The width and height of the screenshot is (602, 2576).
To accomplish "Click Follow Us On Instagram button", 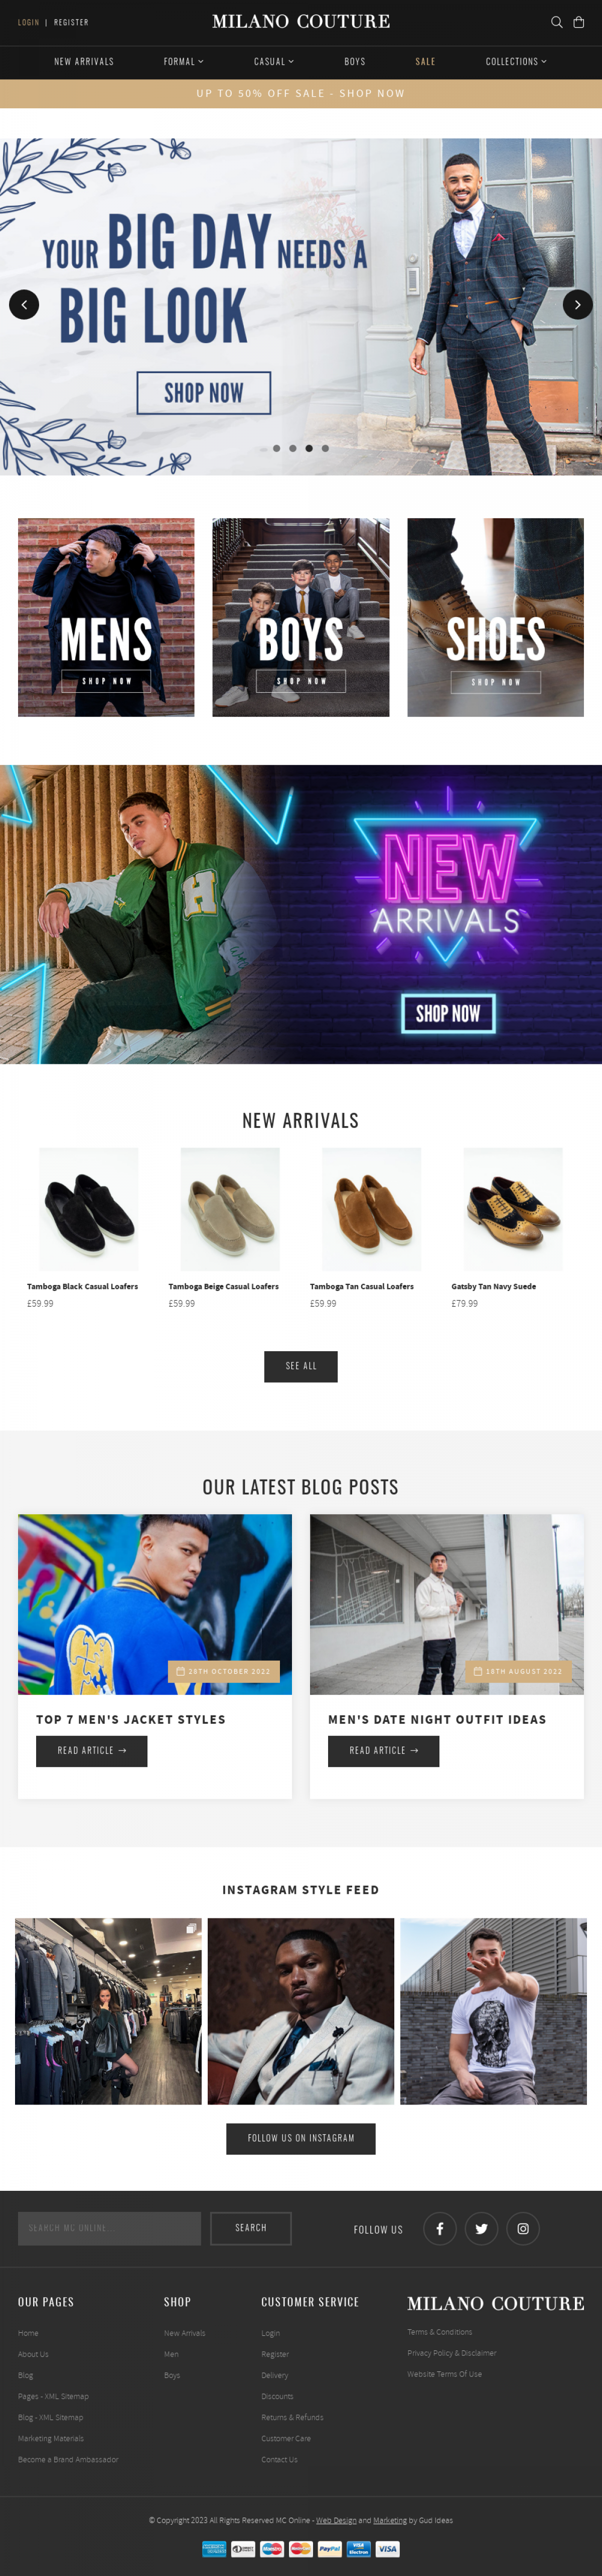I will pos(301,2138).
